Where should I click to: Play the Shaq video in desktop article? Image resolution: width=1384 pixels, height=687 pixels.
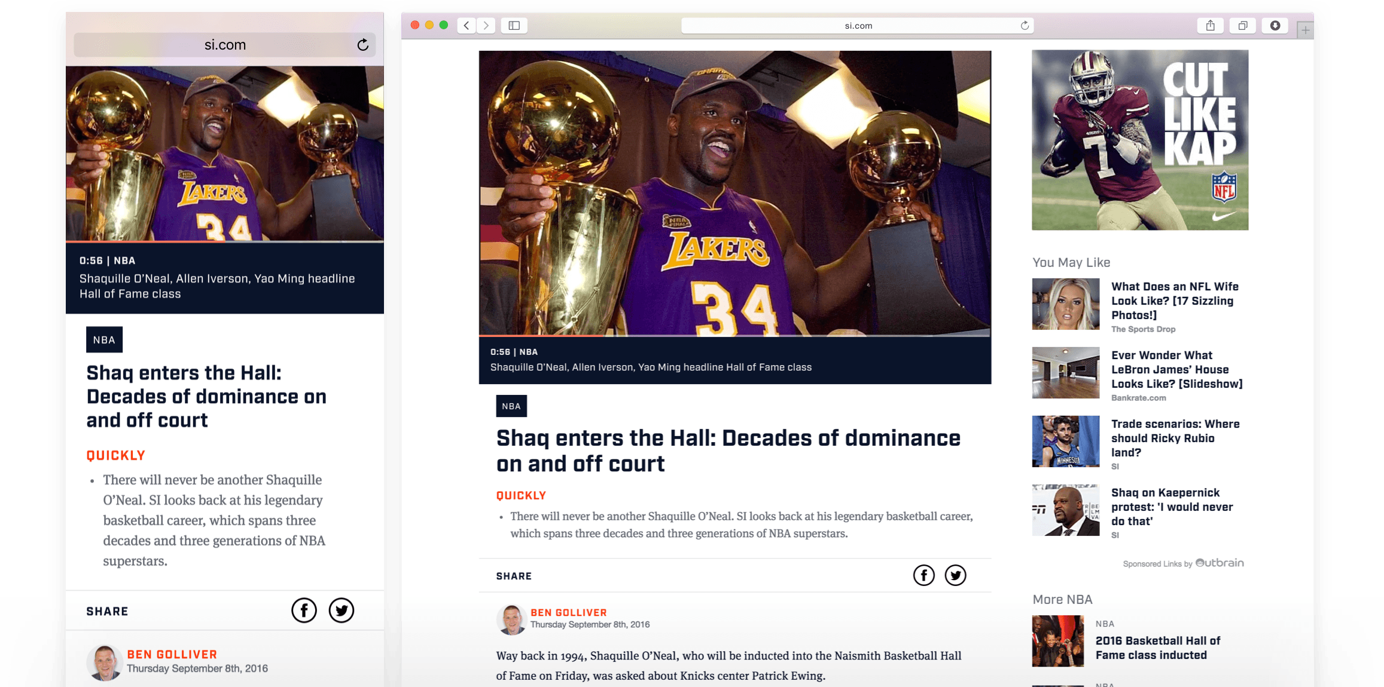pyautogui.click(x=734, y=193)
